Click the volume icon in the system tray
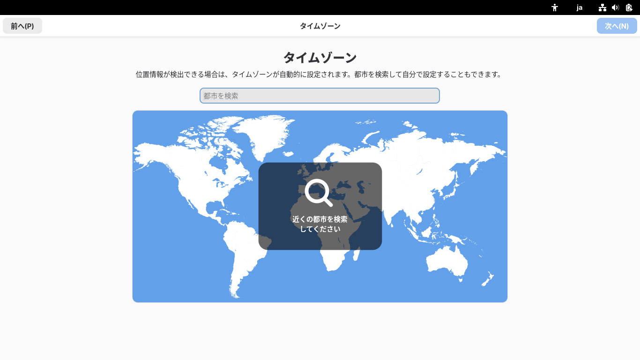This screenshot has width=640, height=360. (616, 7)
